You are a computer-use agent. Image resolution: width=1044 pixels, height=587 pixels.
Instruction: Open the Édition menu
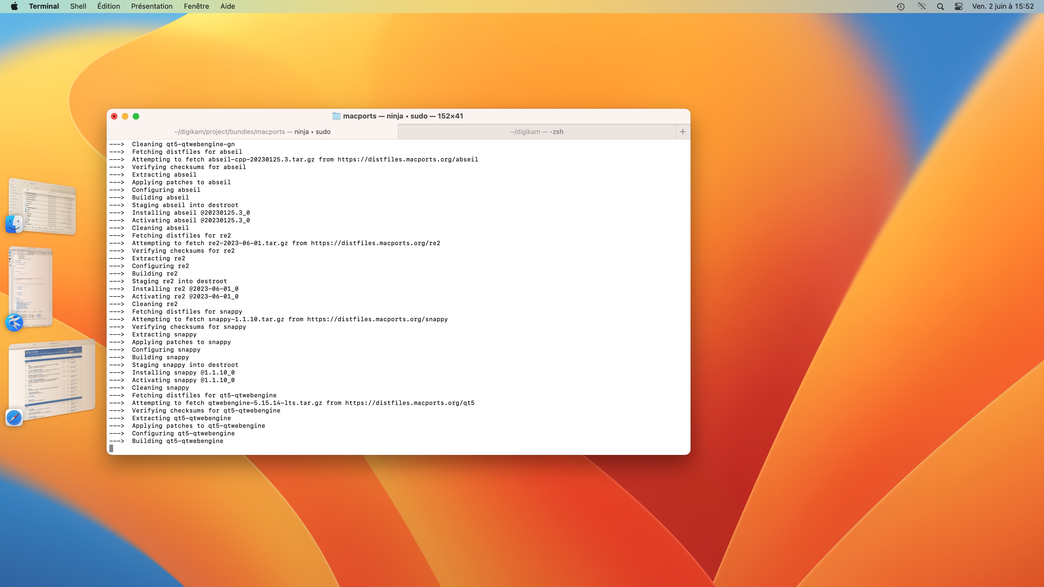pos(108,6)
